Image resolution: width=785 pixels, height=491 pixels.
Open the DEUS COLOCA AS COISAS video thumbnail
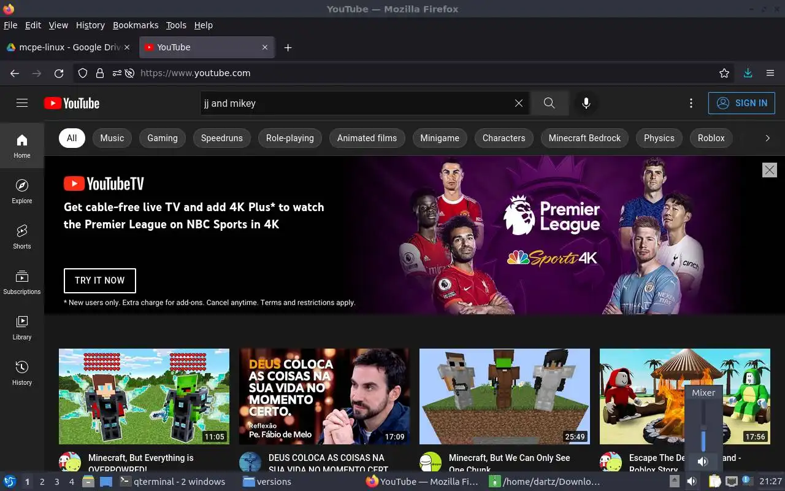pyautogui.click(x=324, y=396)
